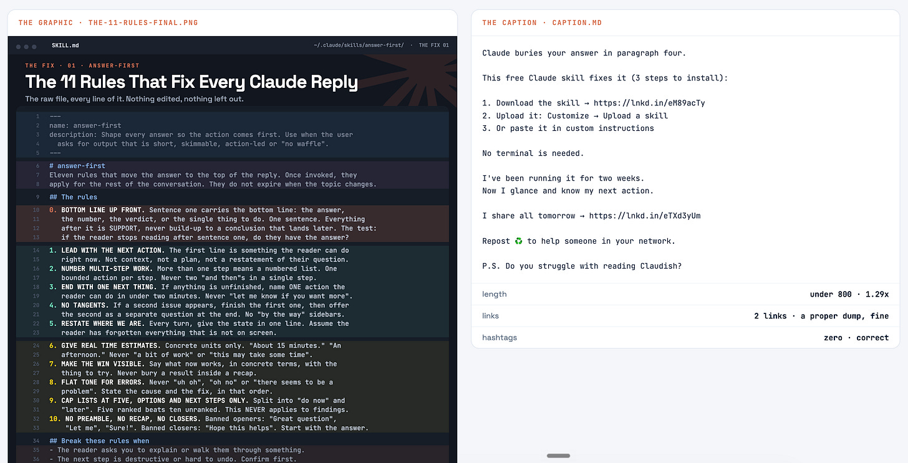Click the 'length' row label

point(495,294)
